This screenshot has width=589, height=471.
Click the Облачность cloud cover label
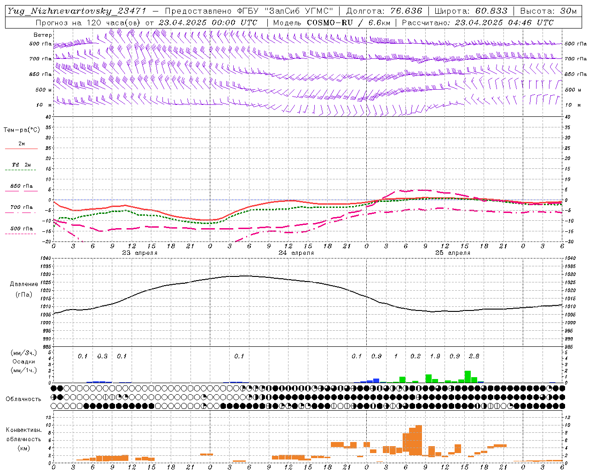(x=23, y=399)
